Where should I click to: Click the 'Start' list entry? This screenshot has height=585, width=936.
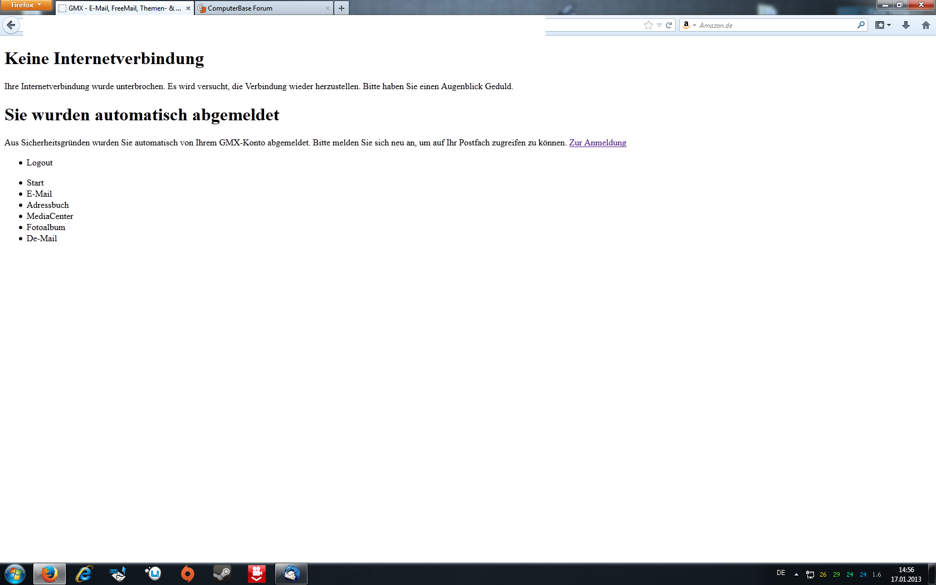(x=35, y=183)
